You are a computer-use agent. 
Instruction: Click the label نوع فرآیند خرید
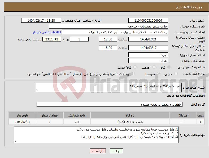(194, 74)
